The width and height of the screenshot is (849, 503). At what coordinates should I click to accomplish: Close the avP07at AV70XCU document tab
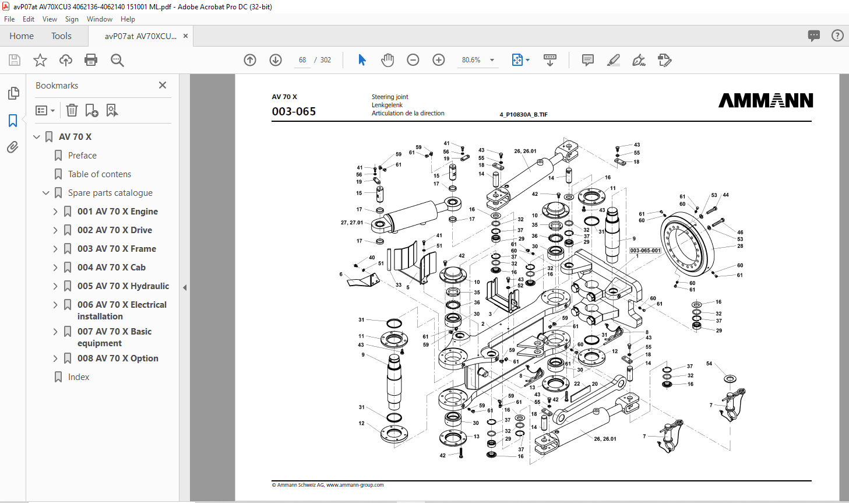pyautogui.click(x=185, y=36)
